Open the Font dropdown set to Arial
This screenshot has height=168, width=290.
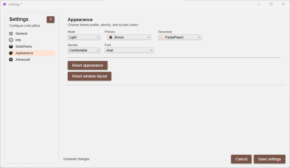(129, 50)
